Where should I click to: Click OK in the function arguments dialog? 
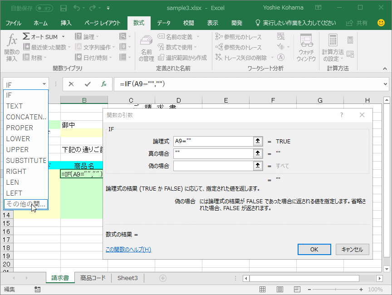click(x=314, y=250)
